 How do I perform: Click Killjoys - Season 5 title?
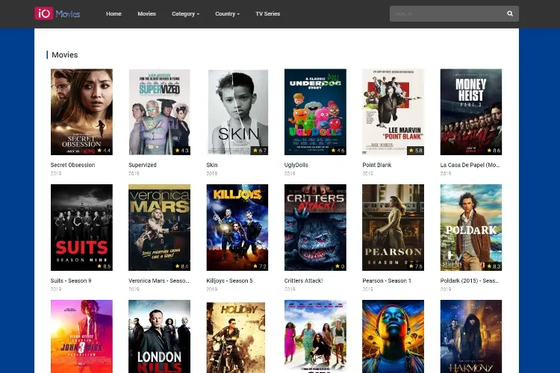click(x=229, y=280)
